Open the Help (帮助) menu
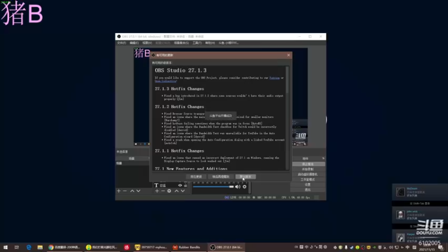Image resolution: width=448 pixels, height=252 pixels. pyautogui.click(x=209, y=43)
